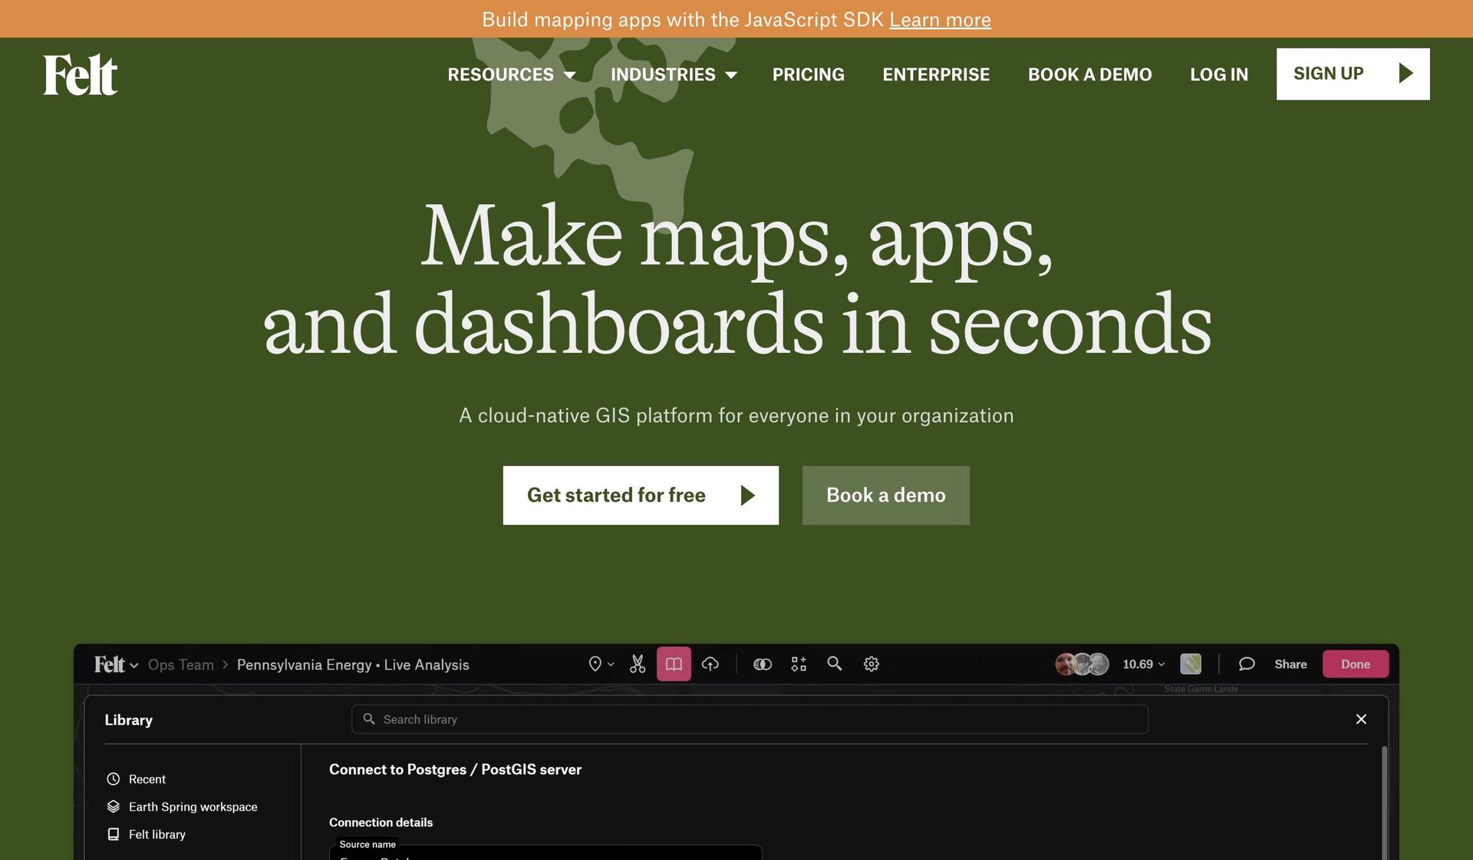This screenshot has width=1473, height=860.
Task: Click the Sign Up button
Action: click(x=1353, y=74)
